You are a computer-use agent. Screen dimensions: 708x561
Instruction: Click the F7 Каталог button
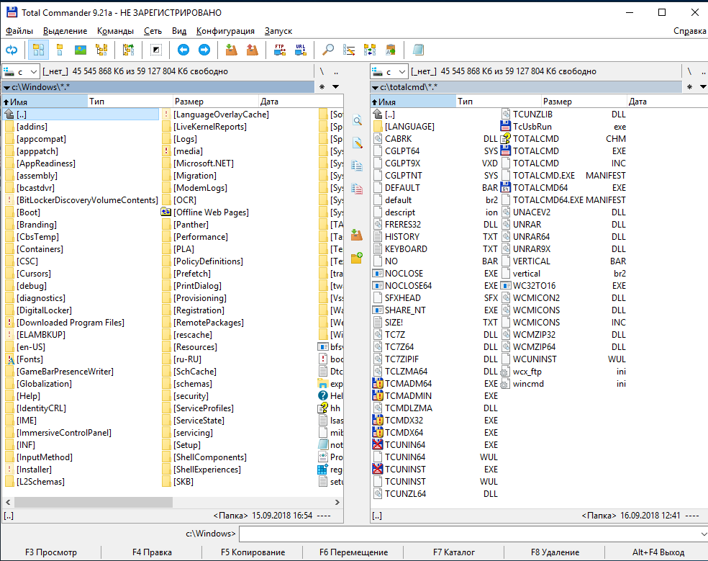[x=454, y=552]
